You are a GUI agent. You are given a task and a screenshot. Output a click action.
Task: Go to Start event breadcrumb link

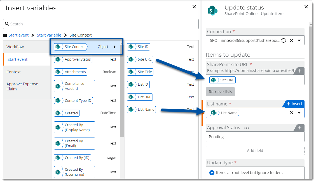(18, 35)
